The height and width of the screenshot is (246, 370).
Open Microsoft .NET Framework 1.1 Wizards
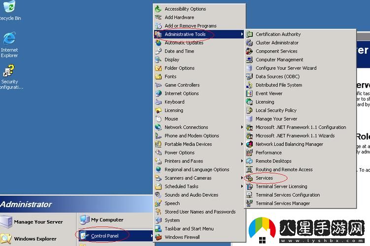coord(301,136)
